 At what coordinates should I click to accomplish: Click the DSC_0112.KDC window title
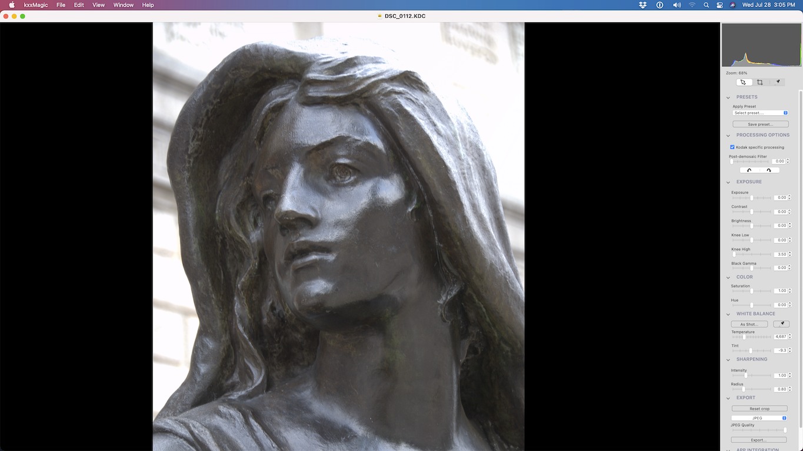pyautogui.click(x=405, y=16)
